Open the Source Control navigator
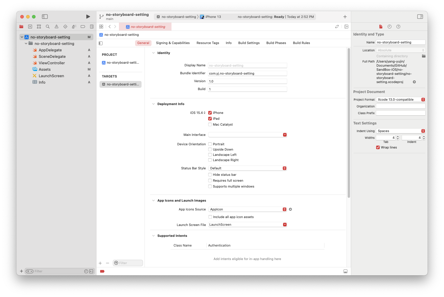This screenshot has width=444, height=297. [30, 27]
